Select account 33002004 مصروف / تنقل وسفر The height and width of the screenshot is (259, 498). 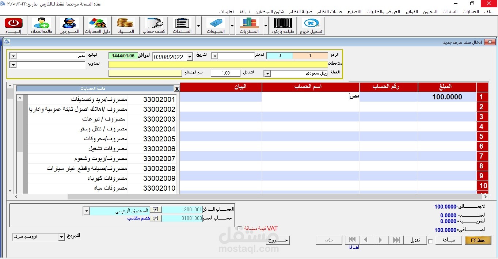102,129
